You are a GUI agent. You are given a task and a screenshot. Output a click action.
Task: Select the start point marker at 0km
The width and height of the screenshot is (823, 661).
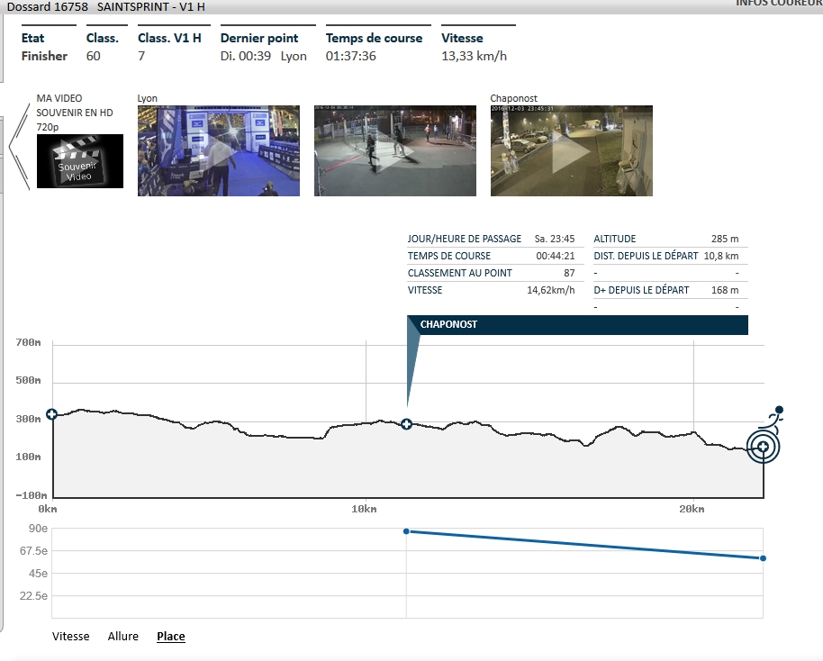(51, 414)
